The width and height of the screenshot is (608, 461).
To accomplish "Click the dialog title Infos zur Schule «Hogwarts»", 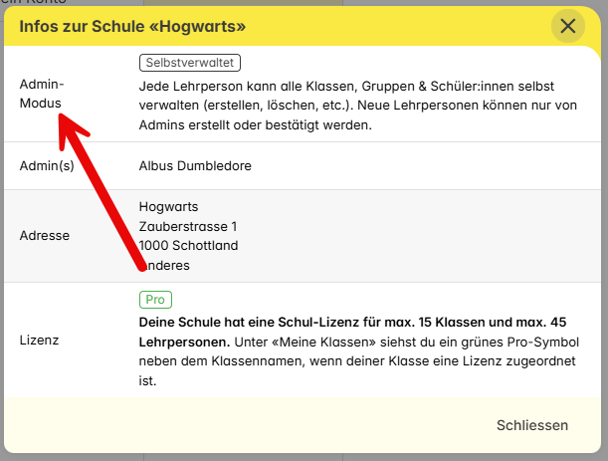I will [x=132, y=27].
